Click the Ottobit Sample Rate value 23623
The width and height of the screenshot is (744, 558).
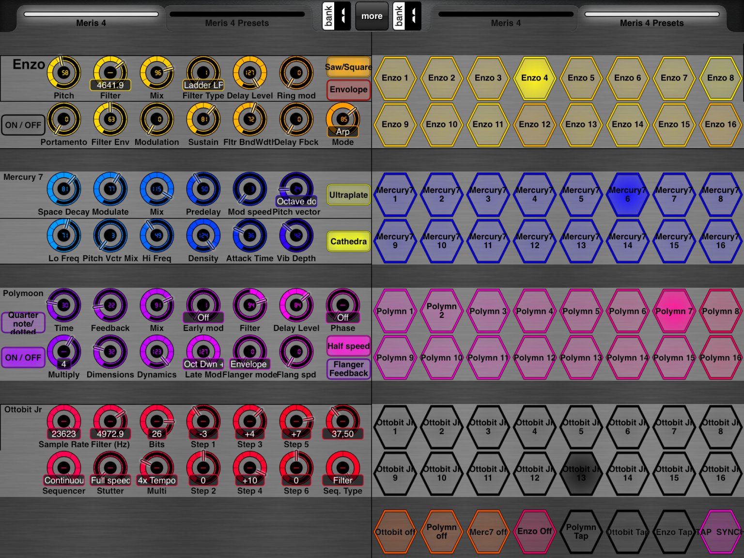[64, 434]
